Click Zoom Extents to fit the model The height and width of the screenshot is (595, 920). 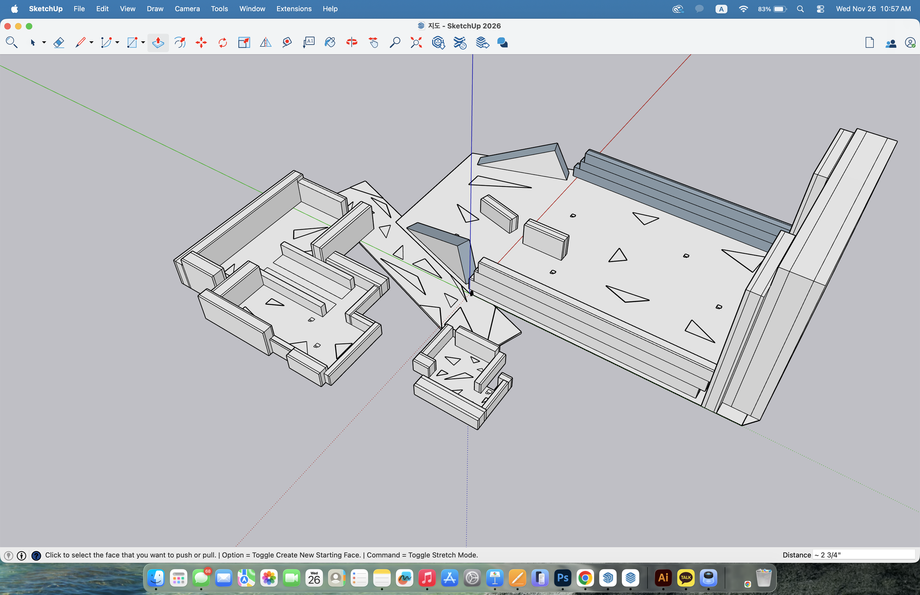416,43
